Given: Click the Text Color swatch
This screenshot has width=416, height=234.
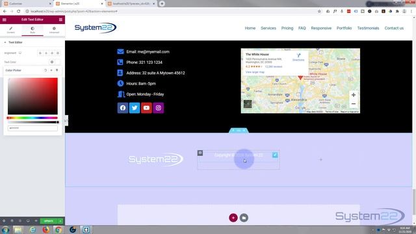Looking at the screenshot, I should (58, 62).
